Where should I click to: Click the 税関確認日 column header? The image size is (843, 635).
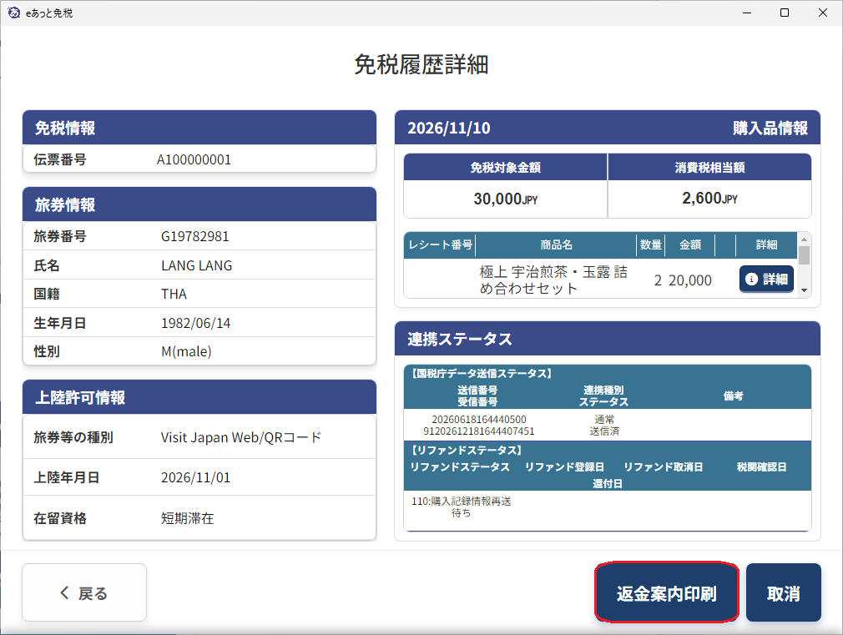tap(761, 466)
